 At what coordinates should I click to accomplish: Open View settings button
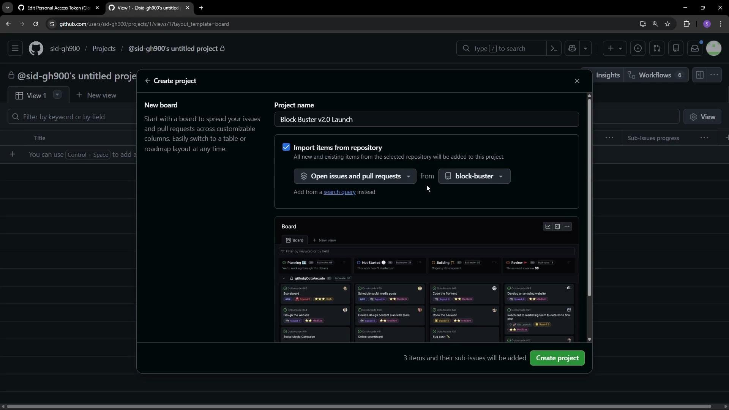702,117
